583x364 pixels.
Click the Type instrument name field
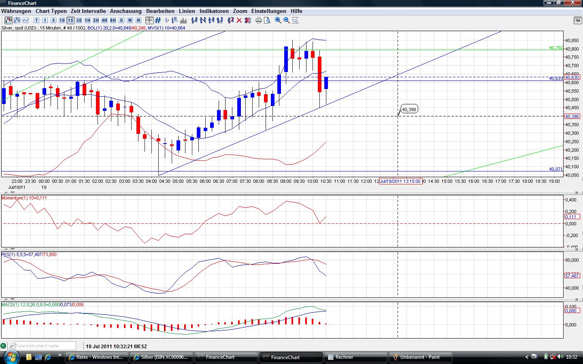[x=46, y=346]
